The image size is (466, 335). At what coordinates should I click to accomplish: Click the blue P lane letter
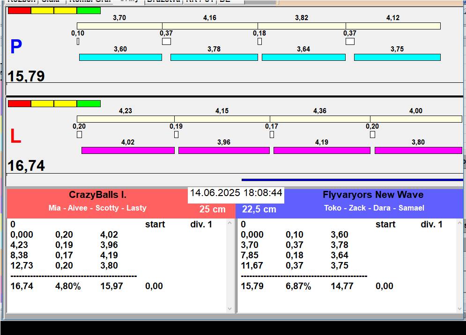(16, 47)
